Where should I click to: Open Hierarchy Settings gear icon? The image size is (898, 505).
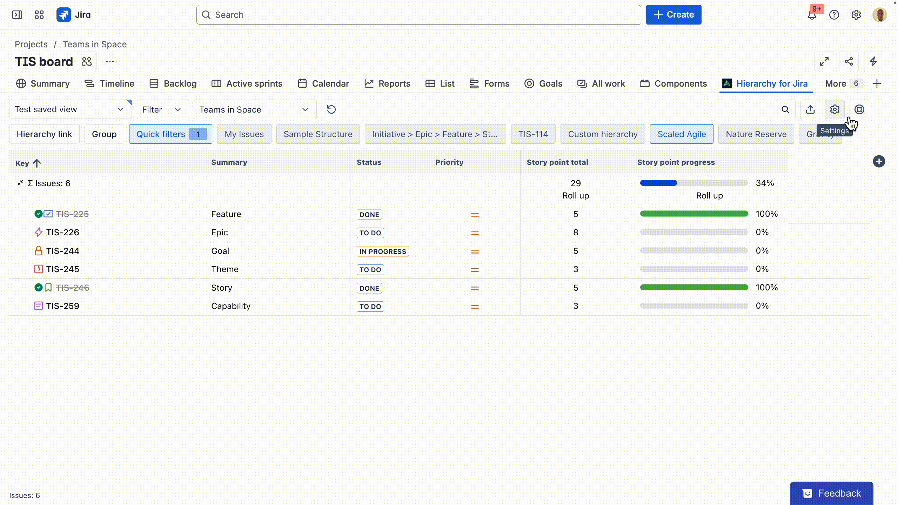[835, 109]
